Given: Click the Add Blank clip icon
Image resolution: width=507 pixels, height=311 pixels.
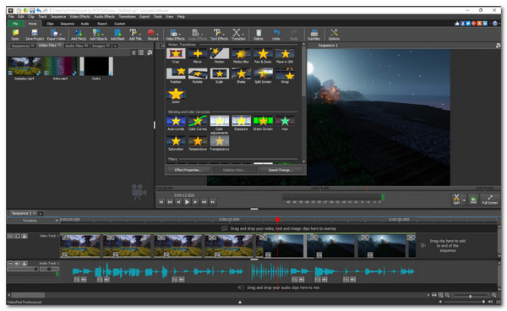Looking at the screenshot, I should coord(117,34).
